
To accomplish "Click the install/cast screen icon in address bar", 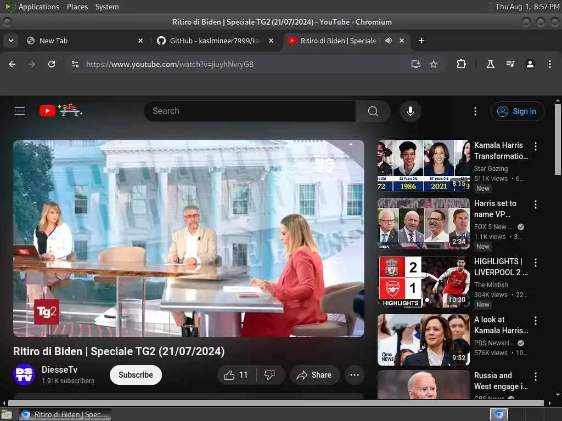I will click(x=416, y=64).
